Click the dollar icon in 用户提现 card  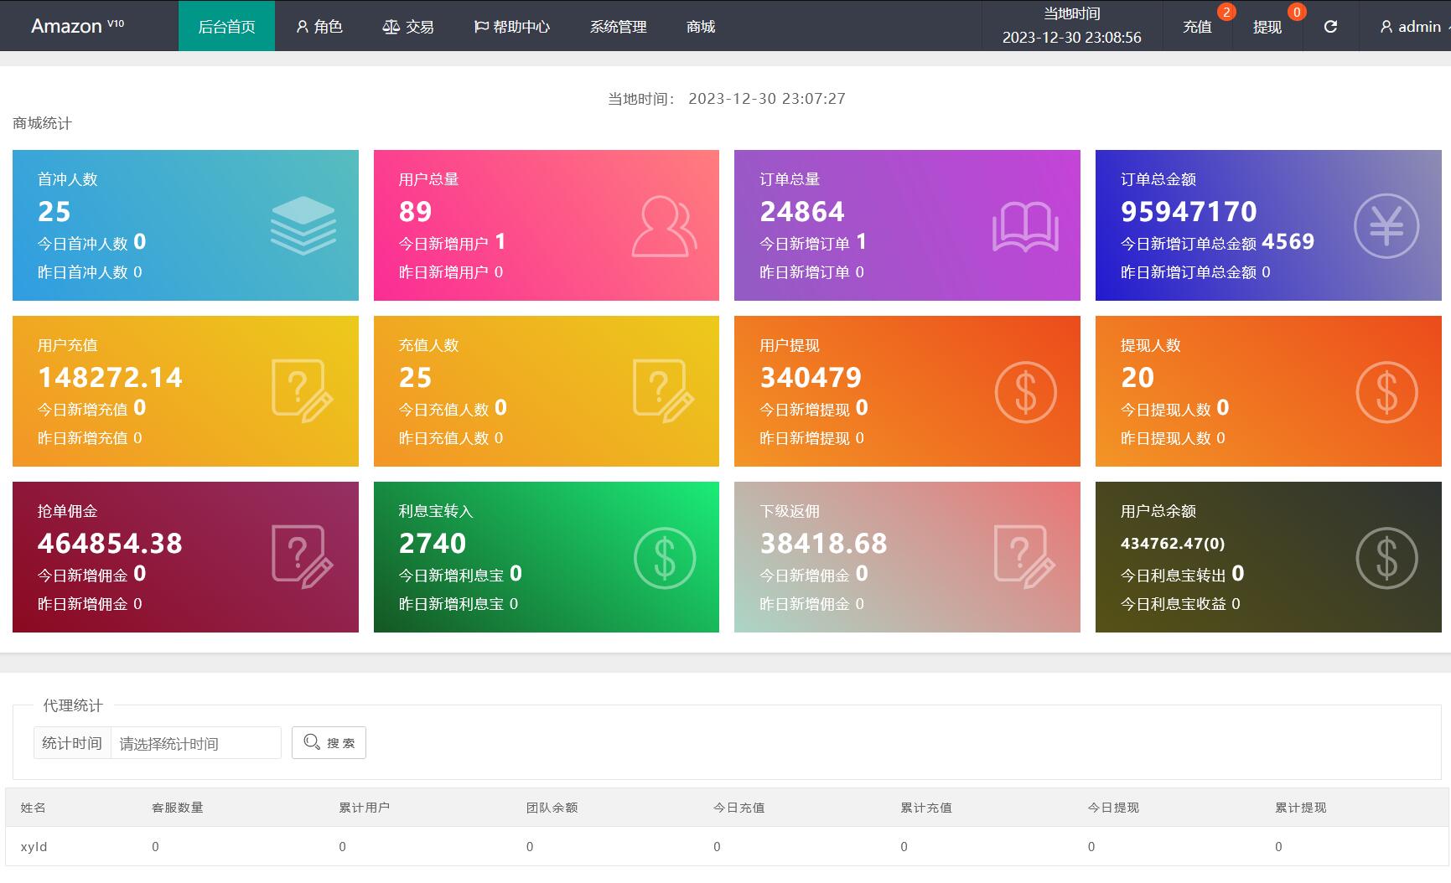[x=1025, y=391]
